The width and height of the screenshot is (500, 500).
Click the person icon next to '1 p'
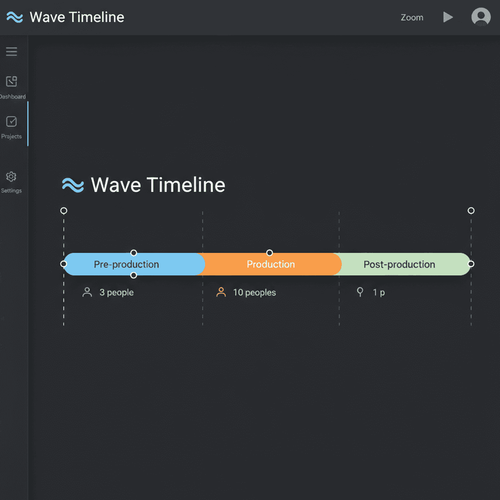coord(360,292)
